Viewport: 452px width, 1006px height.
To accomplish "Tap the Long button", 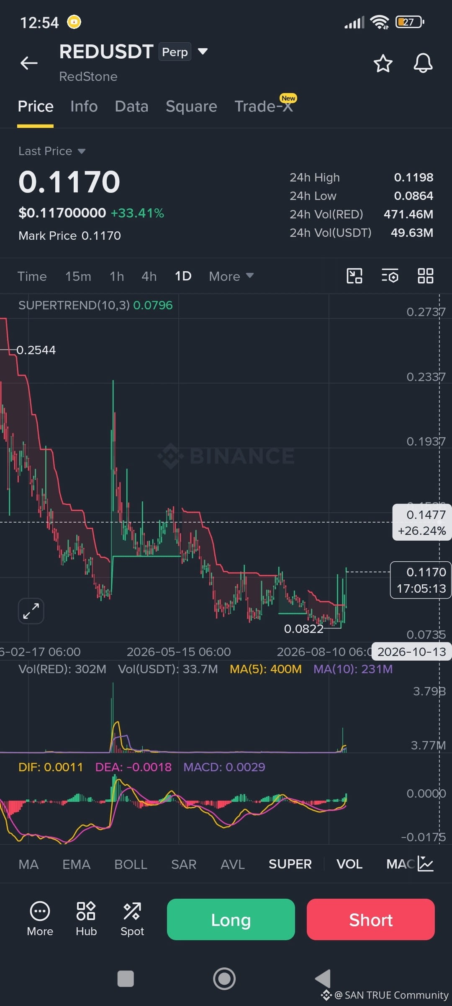I will click(x=231, y=920).
